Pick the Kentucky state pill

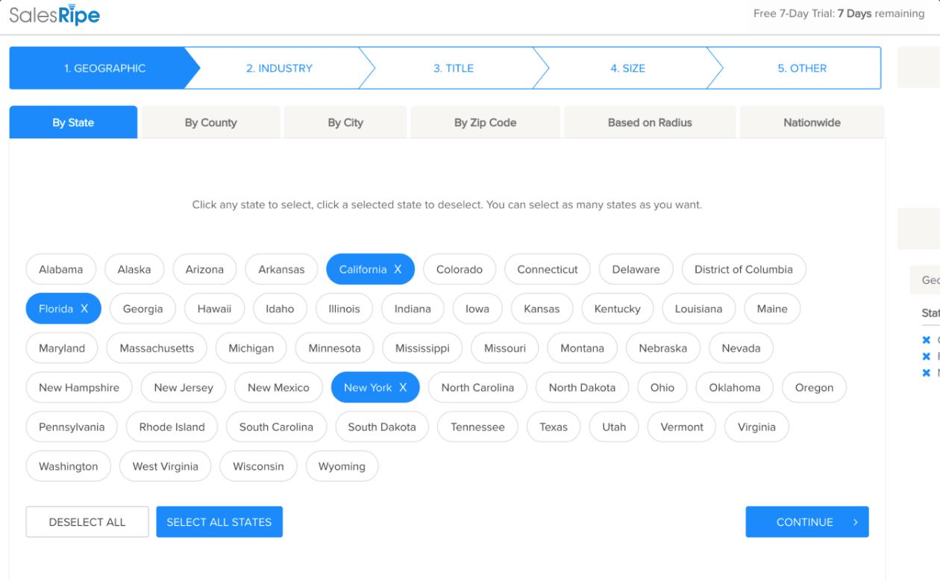618,309
